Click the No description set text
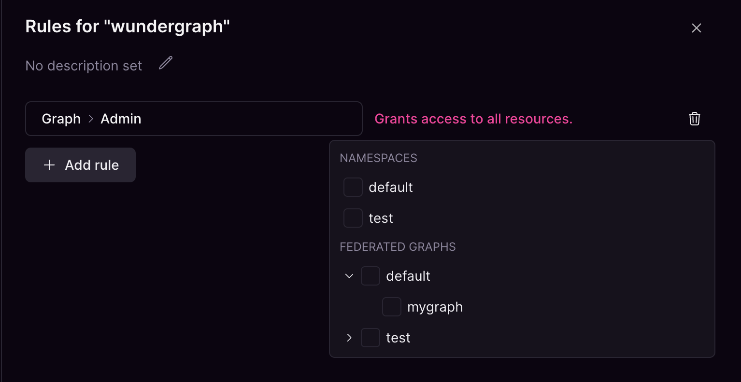This screenshot has height=382, width=741. 83,66
